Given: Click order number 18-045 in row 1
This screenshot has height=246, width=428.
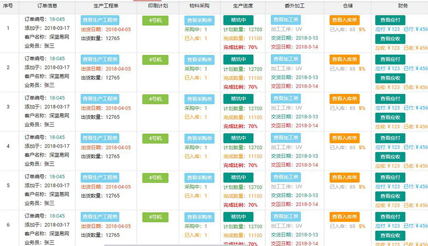Looking at the screenshot, I should click(x=57, y=19).
